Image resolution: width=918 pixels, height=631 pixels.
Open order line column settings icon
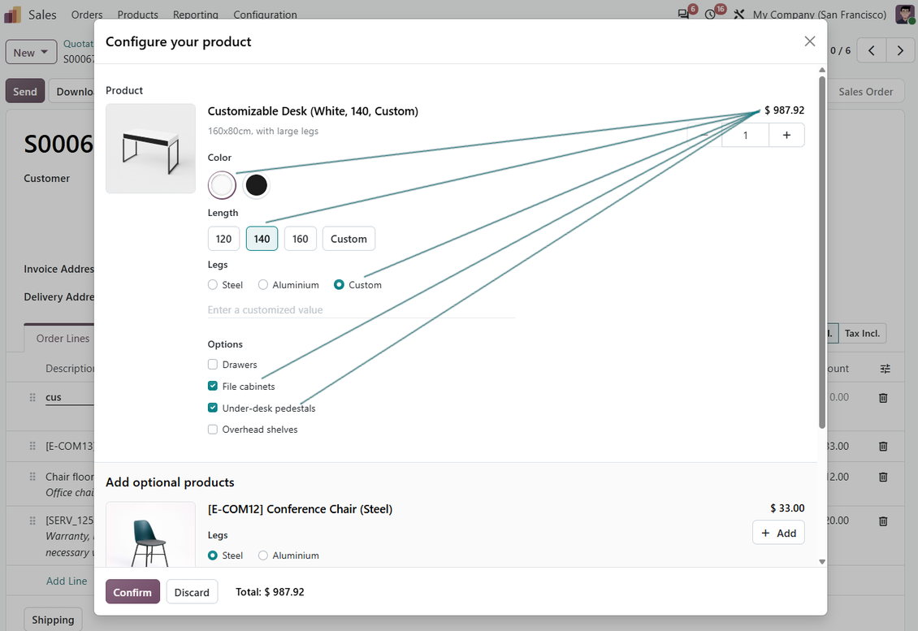click(x=886, y=369)
